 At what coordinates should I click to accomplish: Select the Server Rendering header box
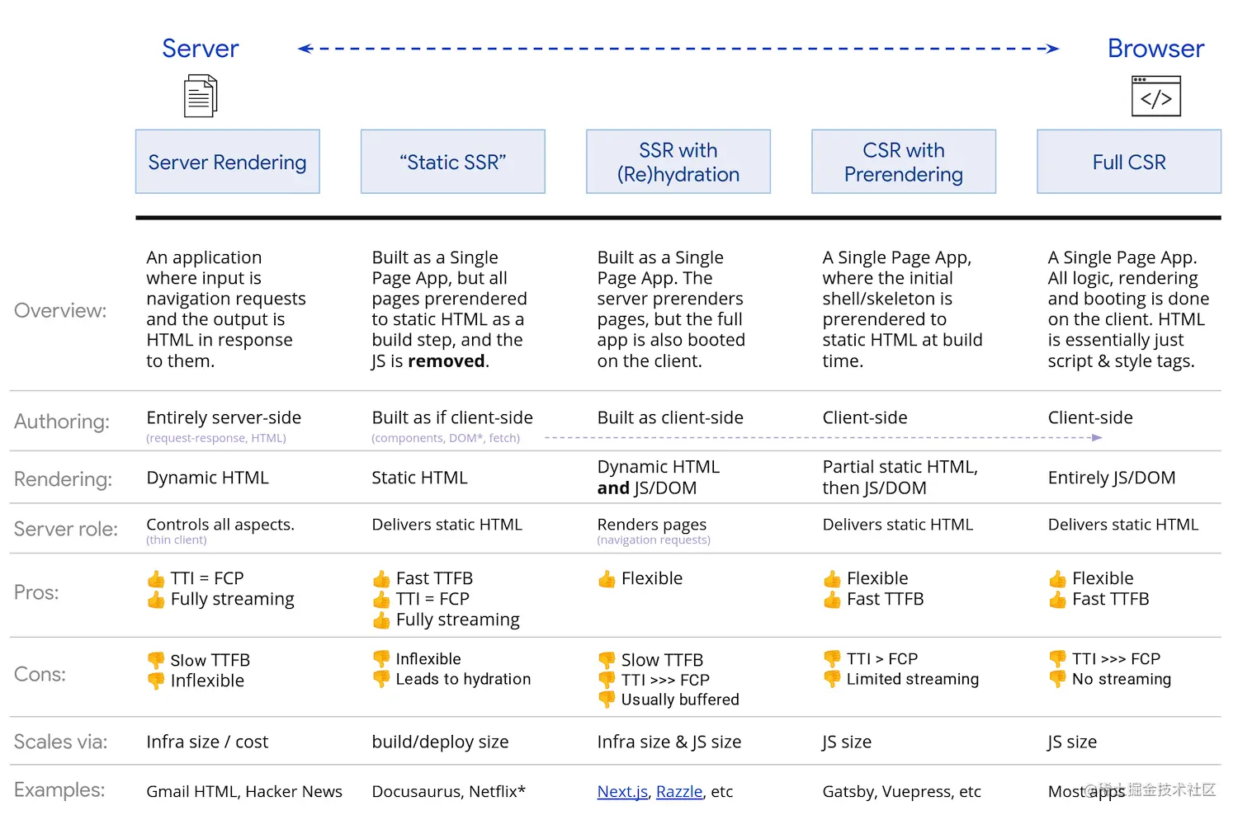pyautogui.click(x=227, y=162)
